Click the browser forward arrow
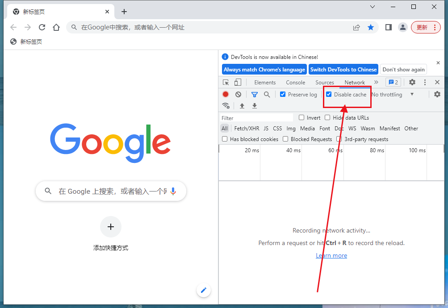Image resolution: width=448 pixels, height=308 pixels. coord(28,27)
